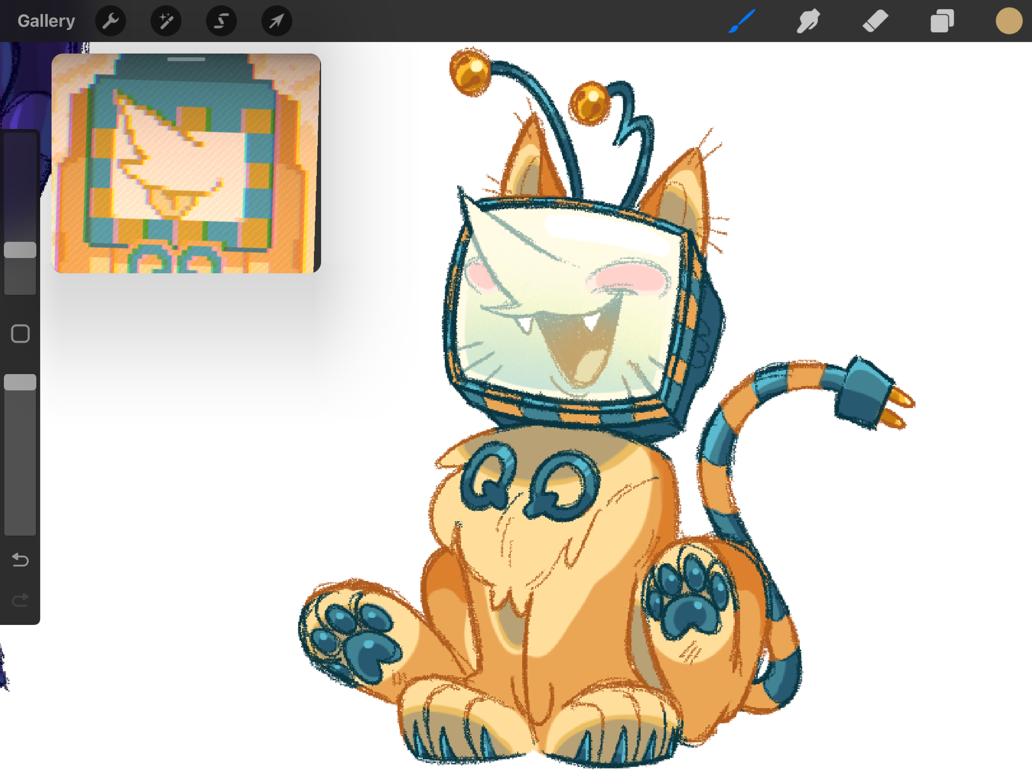Select the Eraser tool
Image resolution: width=1032 pixels, height=774 pixels.
(875, 21)
